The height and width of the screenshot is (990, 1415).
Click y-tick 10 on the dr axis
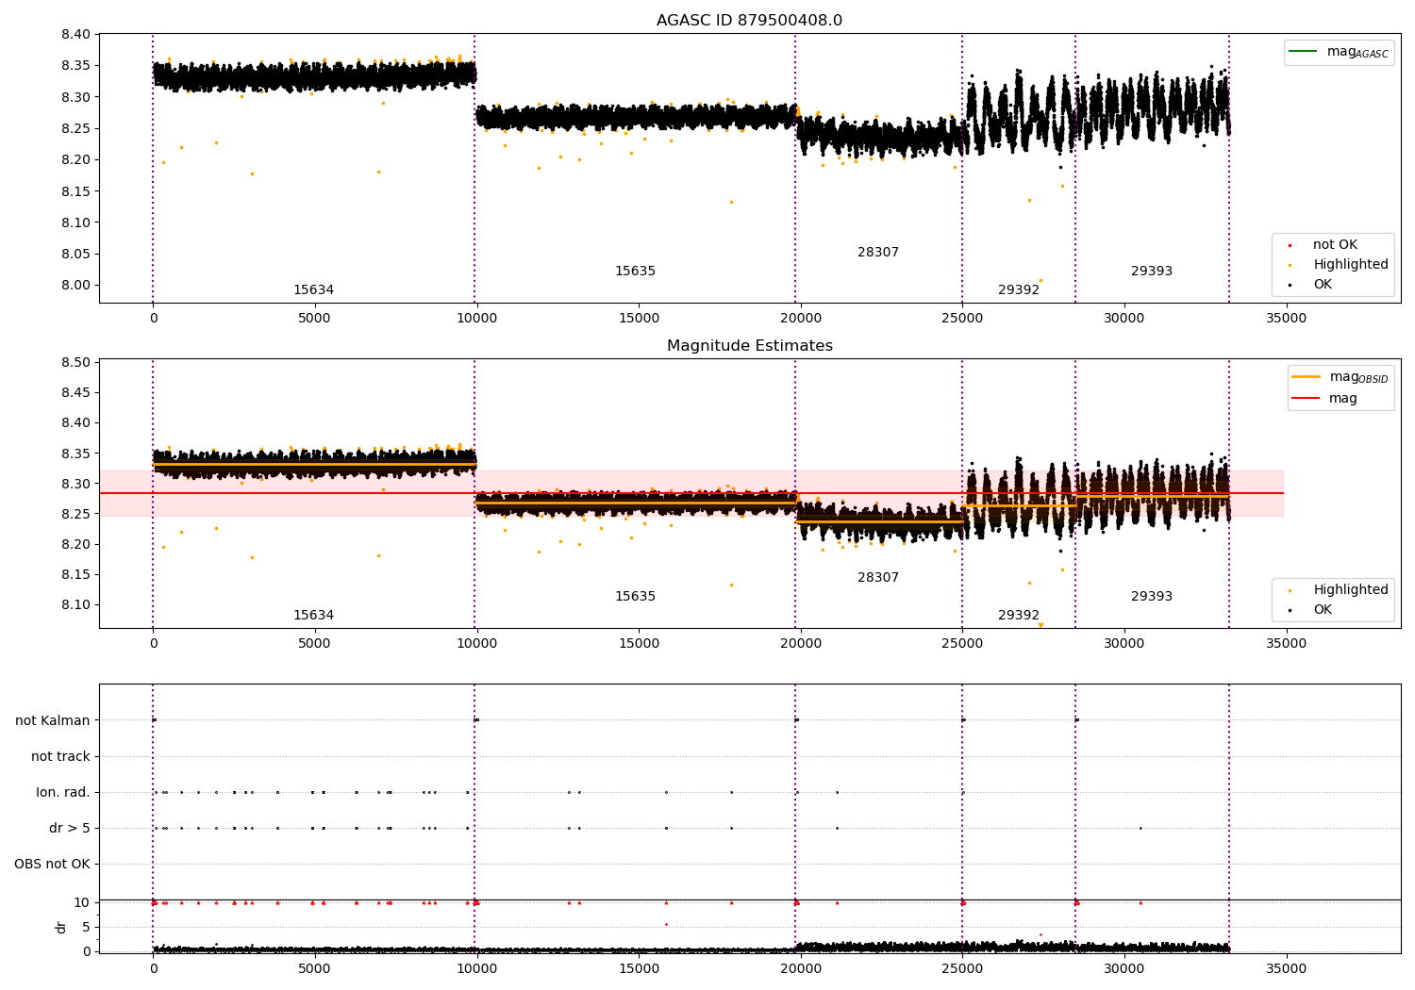point(82,903)
